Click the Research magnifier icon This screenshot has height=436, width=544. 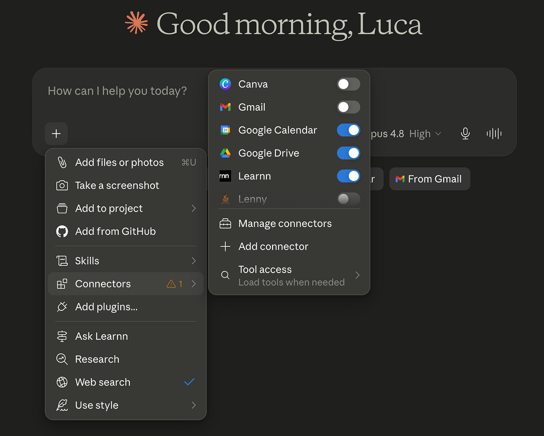tap(62, 359)
